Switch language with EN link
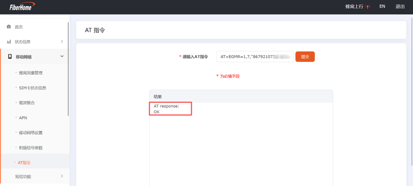The width and height of the screenshot is (413, 186). [x=382, y=6]
